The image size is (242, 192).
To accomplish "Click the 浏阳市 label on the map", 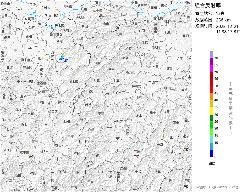I will (x=73, y=81).
